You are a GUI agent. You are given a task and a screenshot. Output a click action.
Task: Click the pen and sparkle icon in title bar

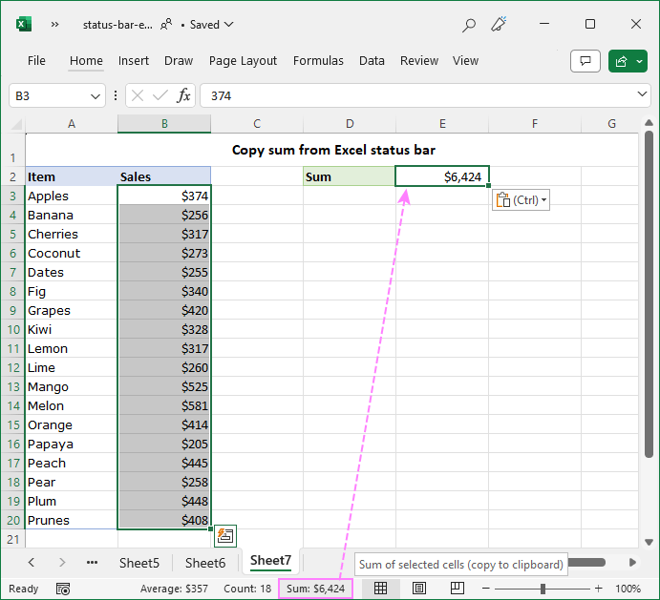(x=498, y=25)
